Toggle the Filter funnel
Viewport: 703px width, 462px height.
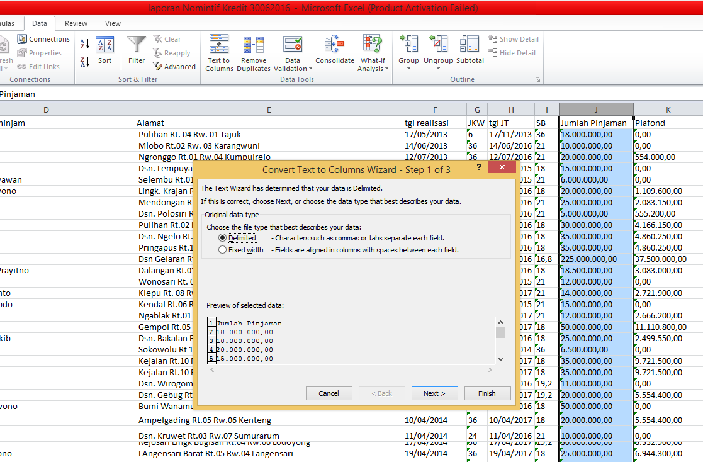(x=137, y=50)
